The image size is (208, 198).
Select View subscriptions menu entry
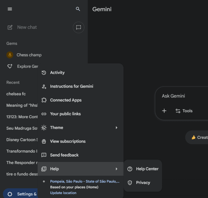[81, 142]
